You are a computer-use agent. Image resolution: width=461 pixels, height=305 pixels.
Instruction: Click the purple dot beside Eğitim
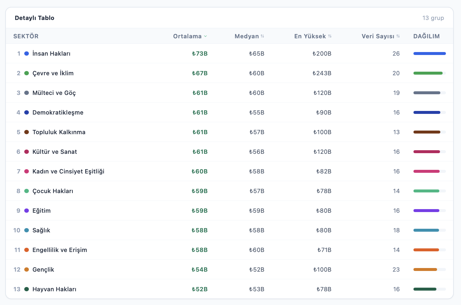[27, 210]
